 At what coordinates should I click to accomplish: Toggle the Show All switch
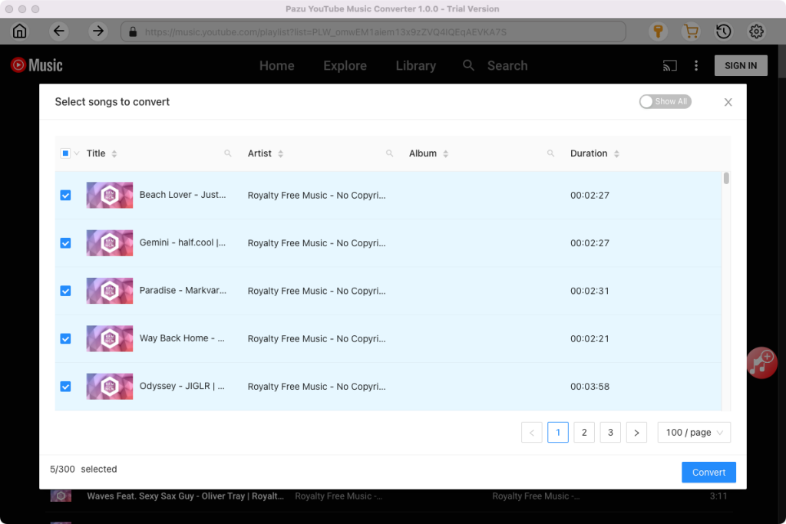click(x=665, y=101)
